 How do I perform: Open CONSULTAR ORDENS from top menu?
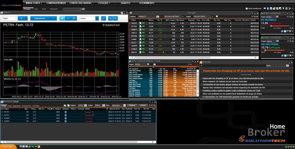tap(81, 3)
